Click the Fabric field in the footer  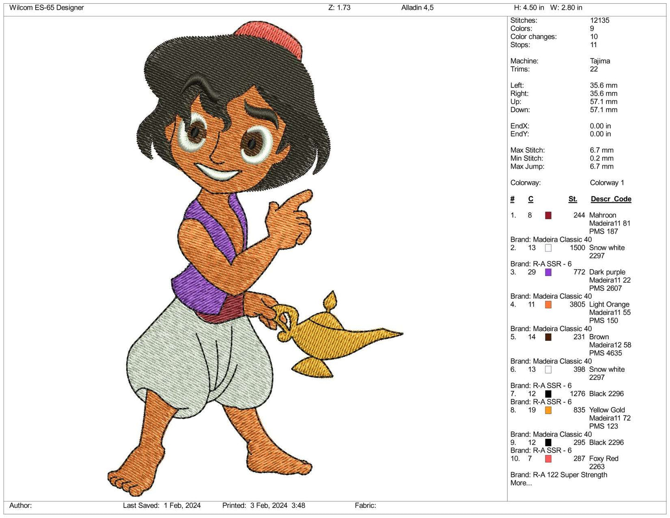pyautogui.click(x=365, y=505)
